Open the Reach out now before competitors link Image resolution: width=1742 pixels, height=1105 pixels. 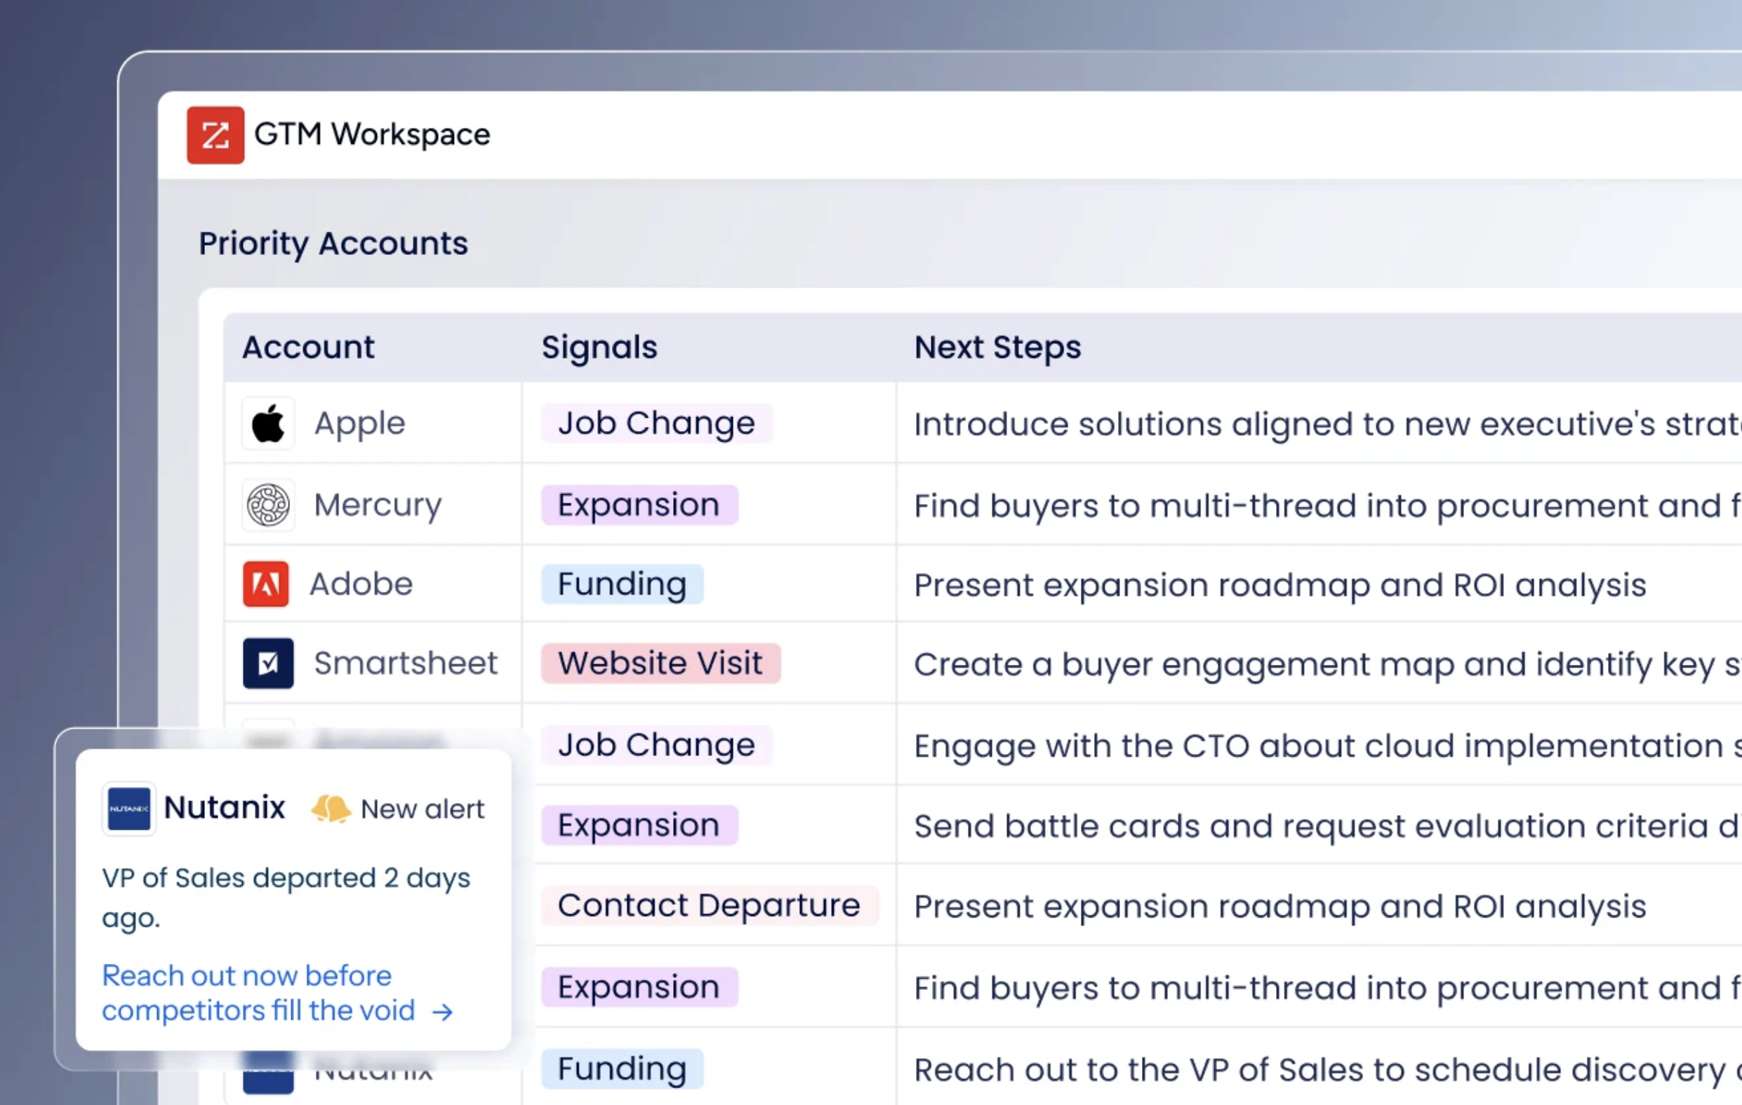[246, 975]
